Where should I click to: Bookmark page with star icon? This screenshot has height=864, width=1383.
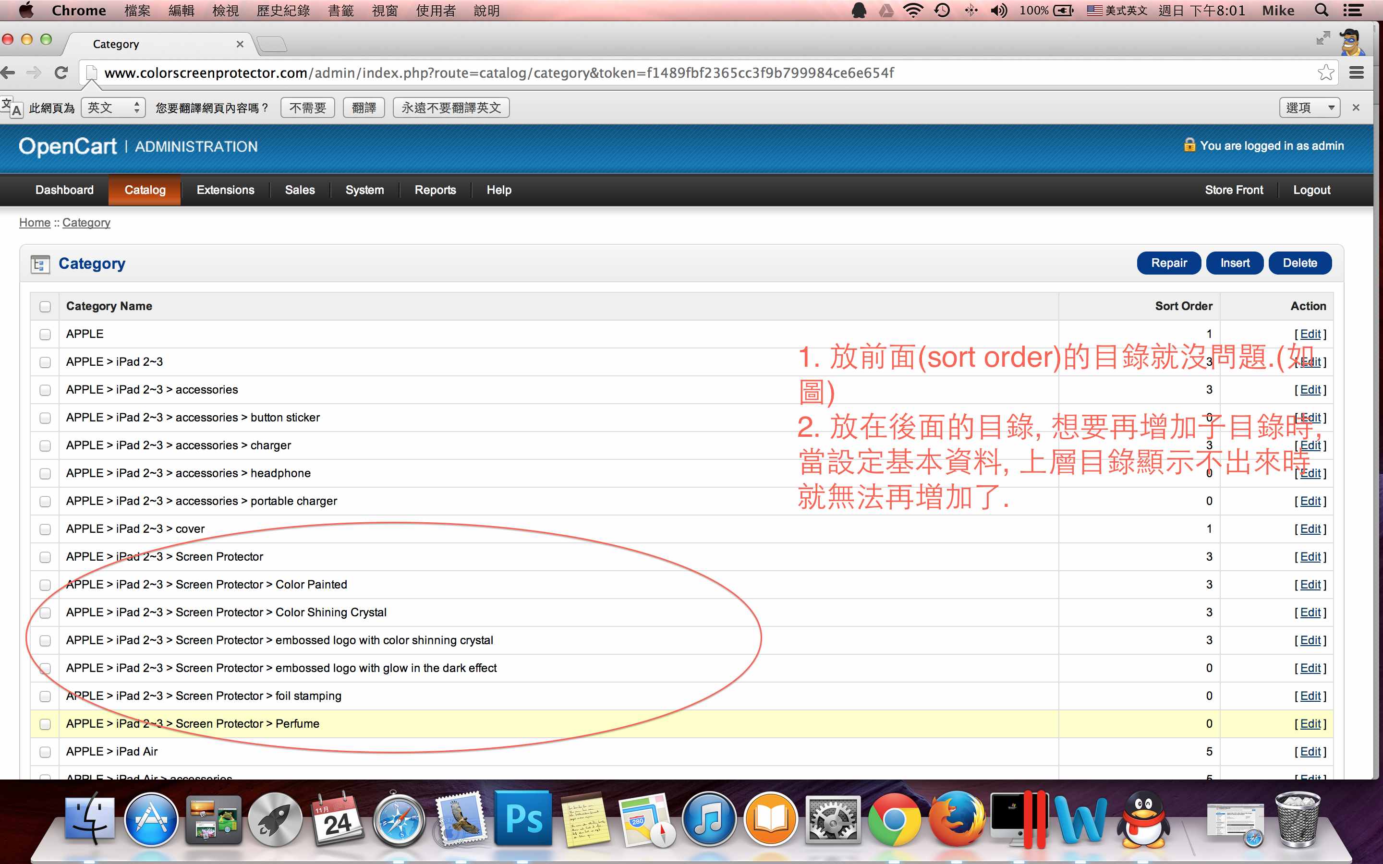click(1325, 72)
